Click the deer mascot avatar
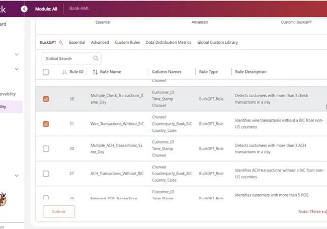 point(3,199)
